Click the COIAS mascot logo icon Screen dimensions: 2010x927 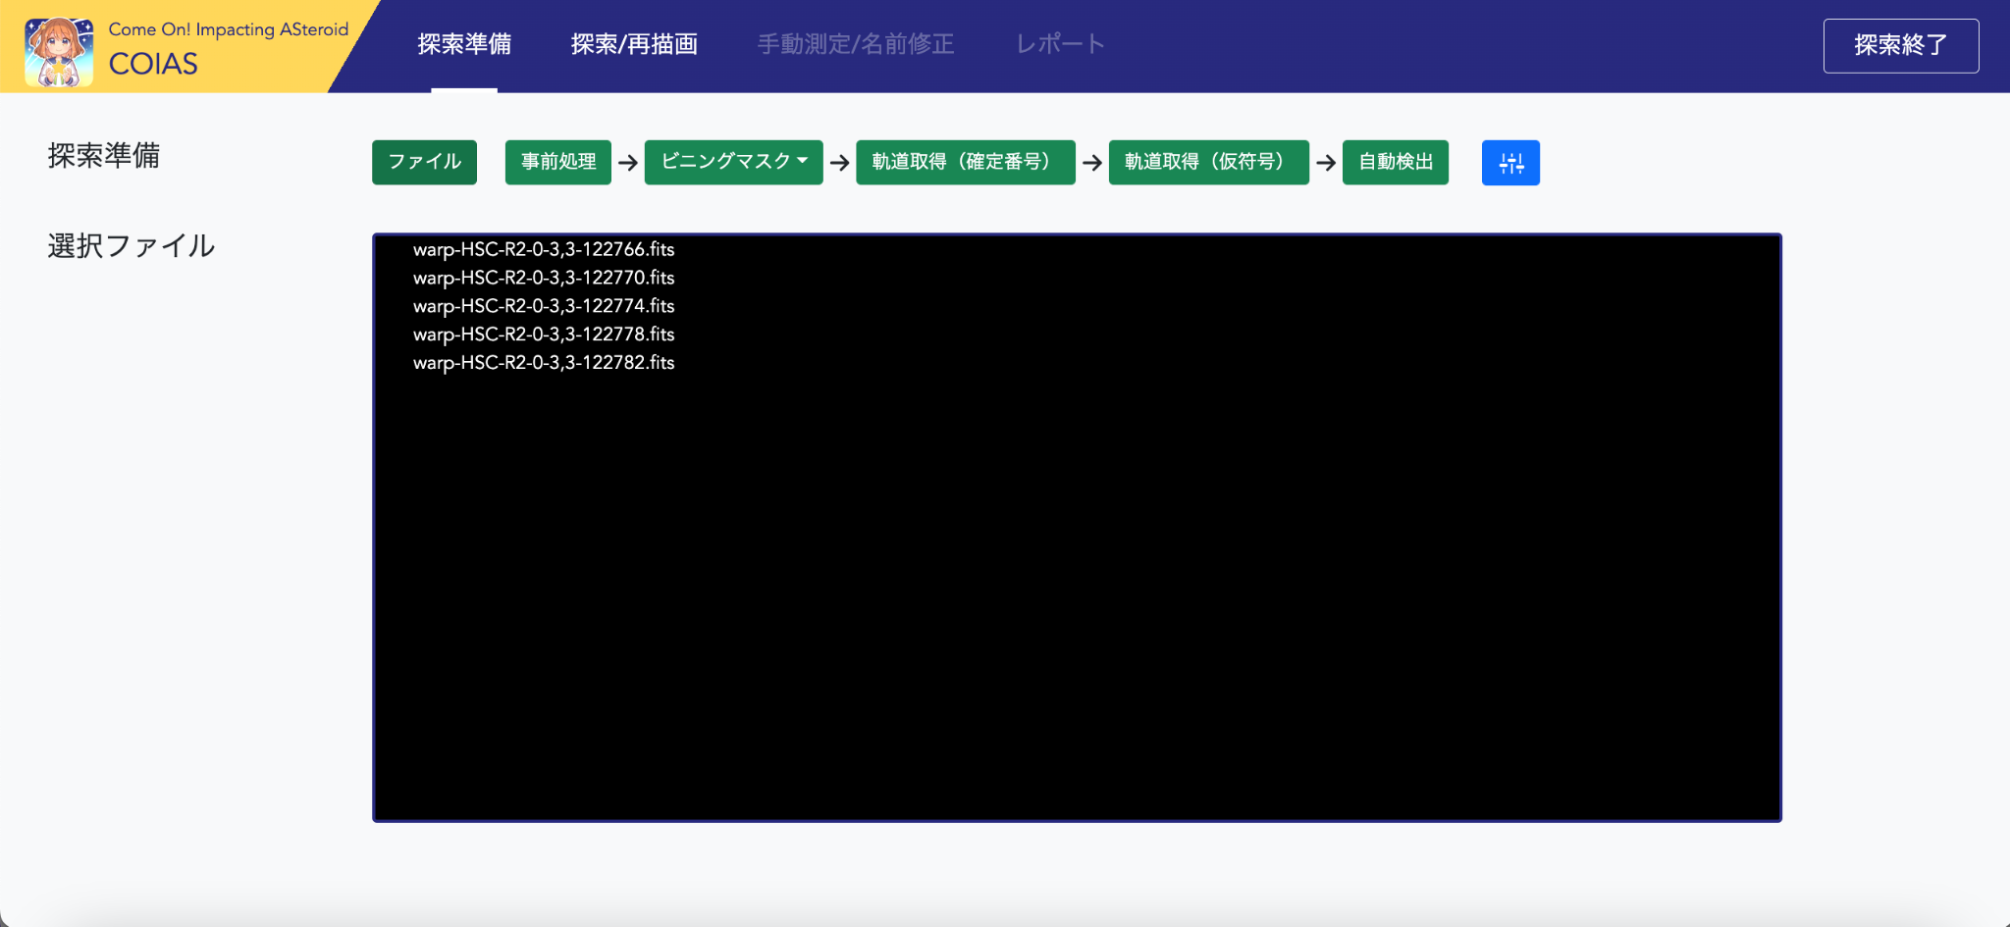59,51
